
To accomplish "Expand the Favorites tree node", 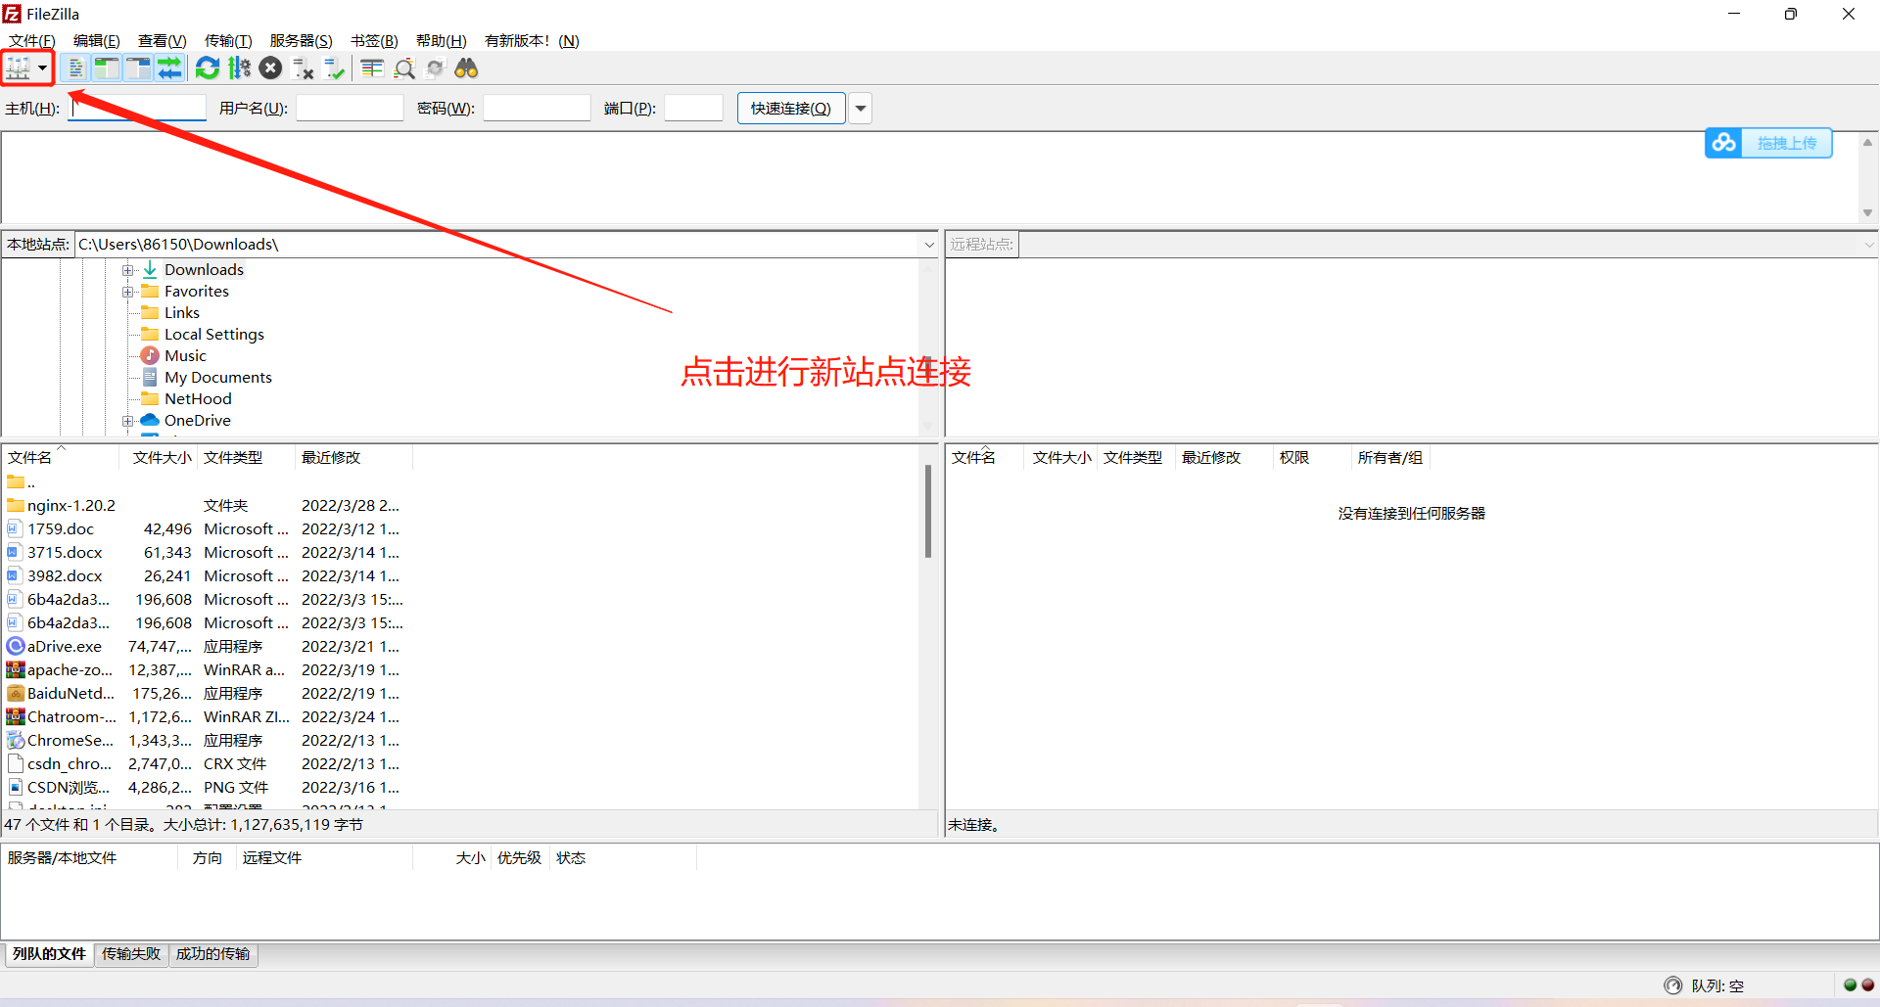I will click(x=127, y=292).
